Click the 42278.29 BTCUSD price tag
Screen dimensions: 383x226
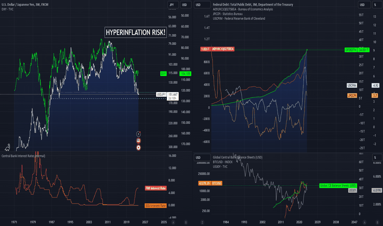[204, 183]
